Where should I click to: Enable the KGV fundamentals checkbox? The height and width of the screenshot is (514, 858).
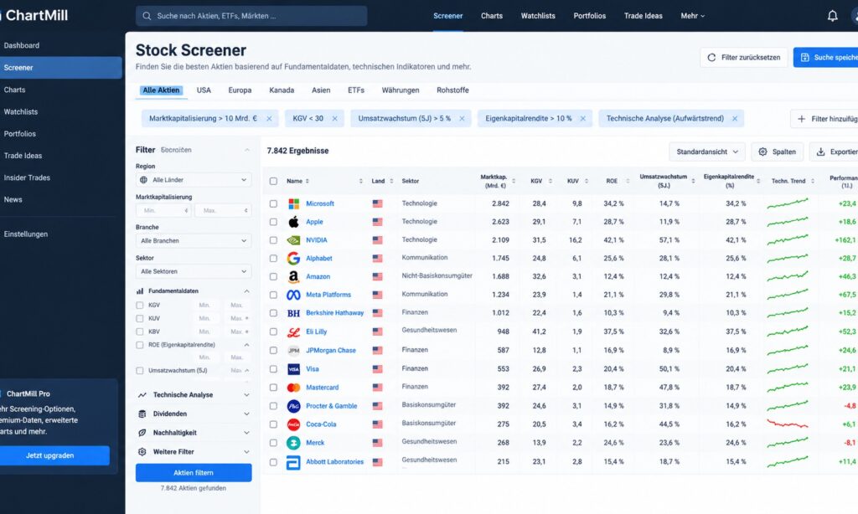point(140,305)
